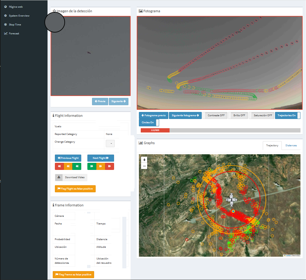Open the Change Category dropdown

(x=110, y=143)
